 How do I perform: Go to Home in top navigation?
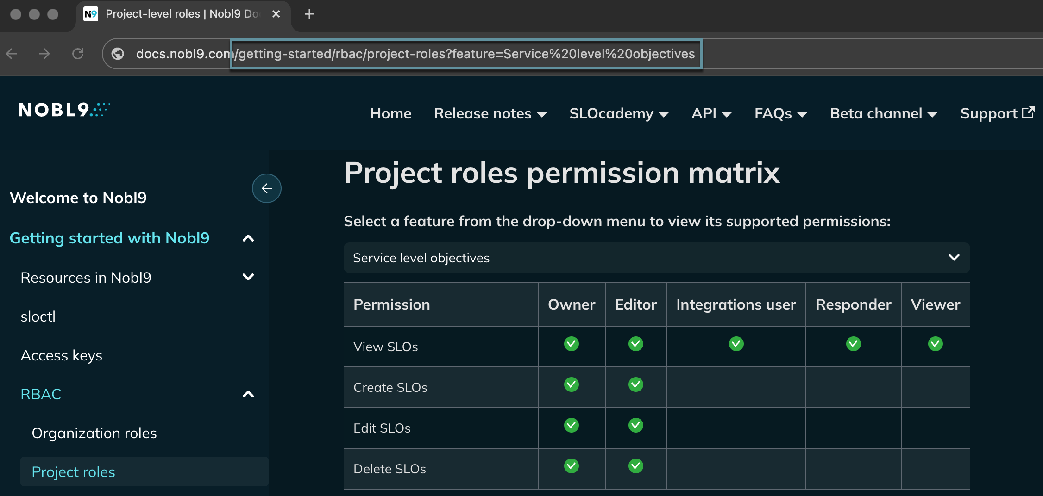coord(390,113)
